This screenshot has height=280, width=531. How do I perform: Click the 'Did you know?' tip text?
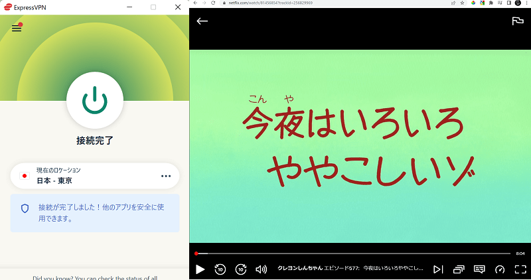pos(95,277)
